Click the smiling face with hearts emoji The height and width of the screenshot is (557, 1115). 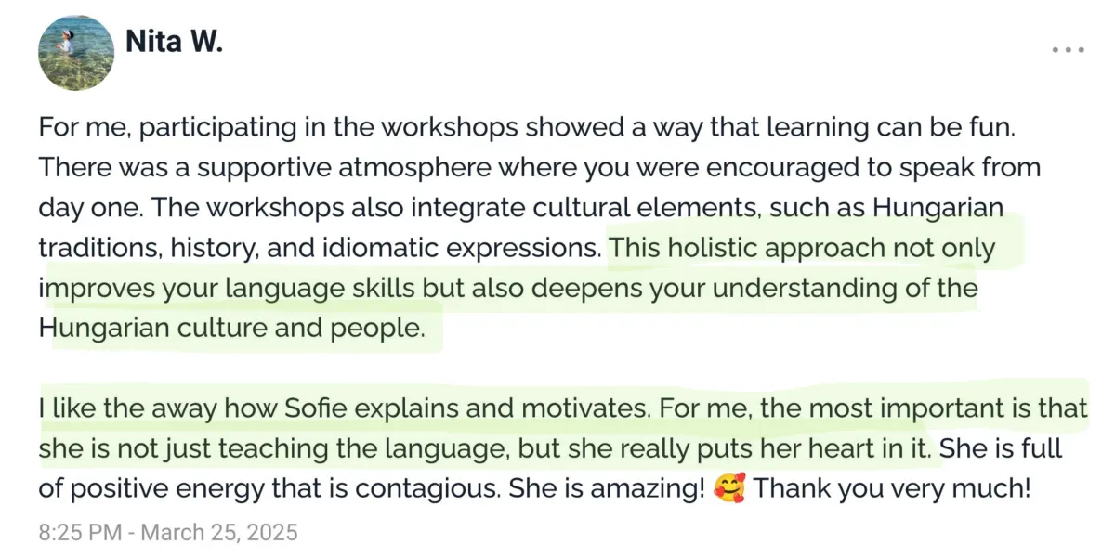pos(728,487)
